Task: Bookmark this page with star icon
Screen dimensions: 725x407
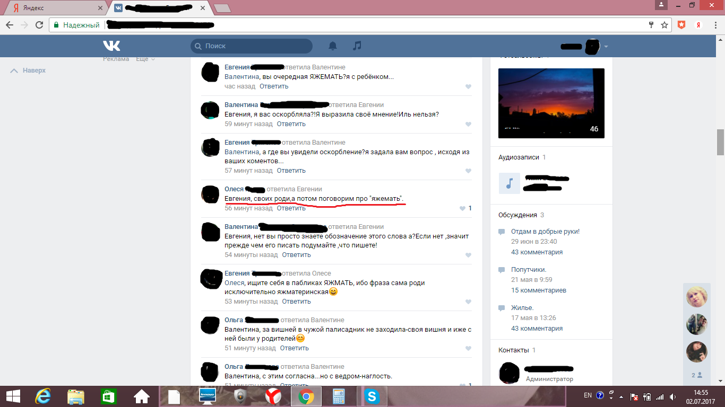Action: [x=664, y=25]
